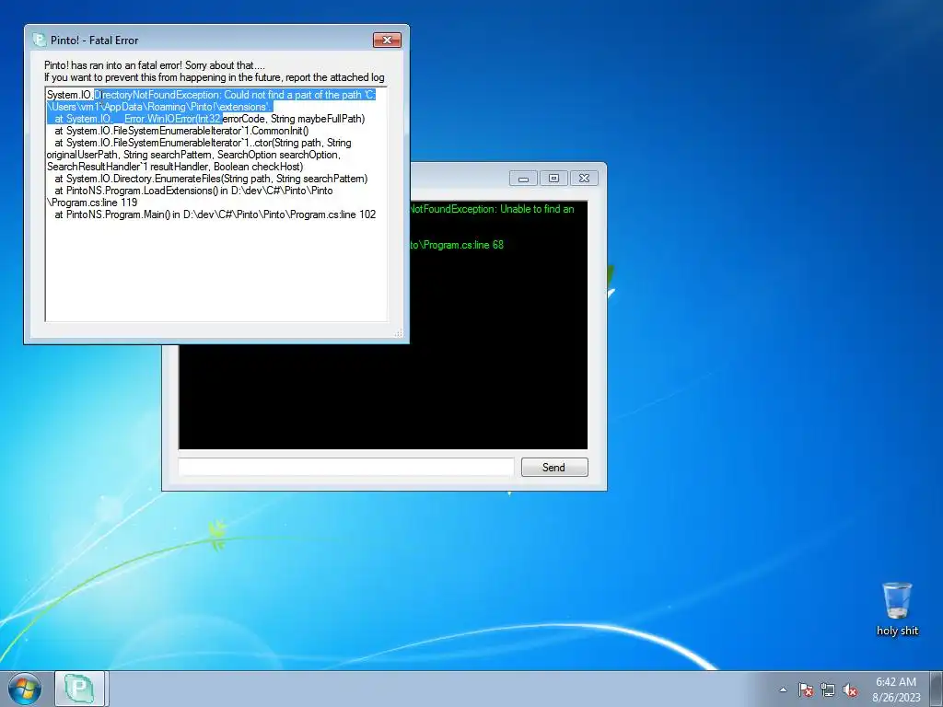Click the 'Pinto! - Fatal Error' title text
This screenshot has width=943, height=707.
95,41
